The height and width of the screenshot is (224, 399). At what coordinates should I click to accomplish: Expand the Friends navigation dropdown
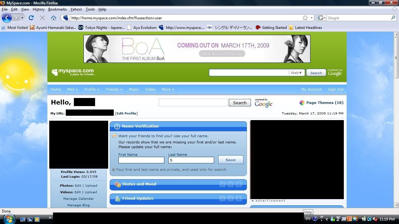click(114, 89)
